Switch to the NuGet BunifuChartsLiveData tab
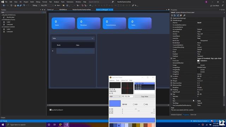This screenshot has height=127, width=226. tap(82, 10)
